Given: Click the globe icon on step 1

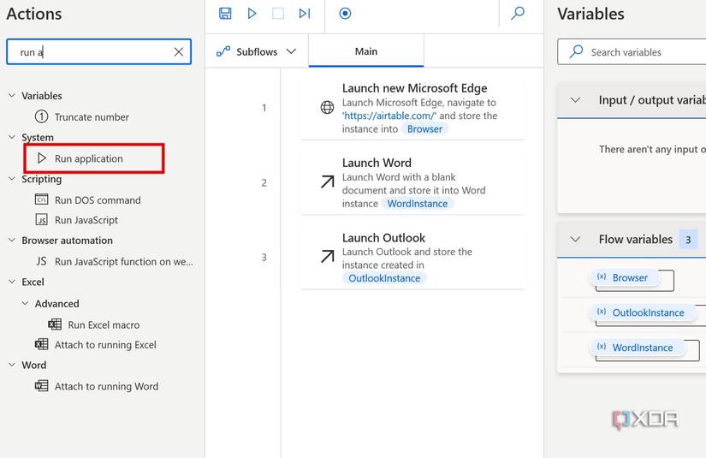Looking at the screenshot, I should click(x=328, y=107).
